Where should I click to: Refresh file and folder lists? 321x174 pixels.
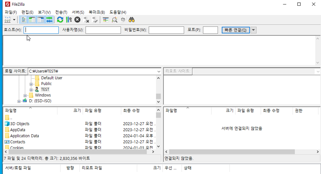pos(60,20)
